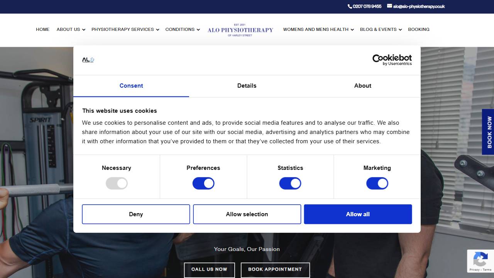Open Womens and Mens Health menu
The image size is (494, 278).
pyautogui.click(x=316, y=29)
